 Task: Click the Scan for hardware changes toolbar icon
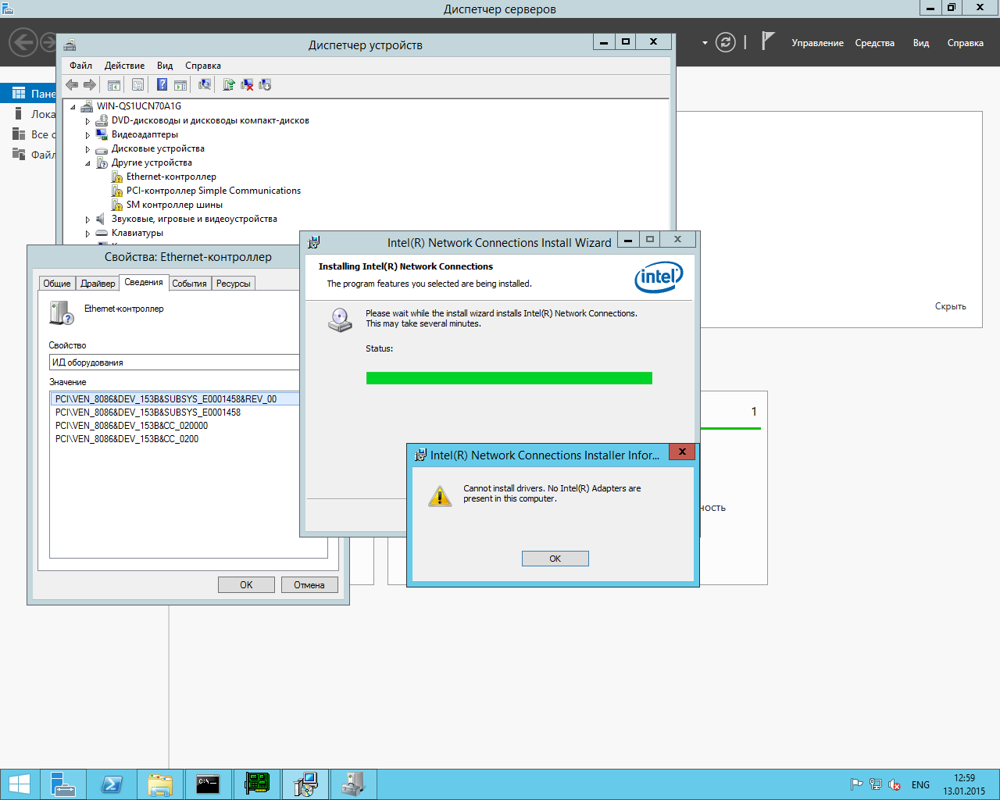click(205, 85)
